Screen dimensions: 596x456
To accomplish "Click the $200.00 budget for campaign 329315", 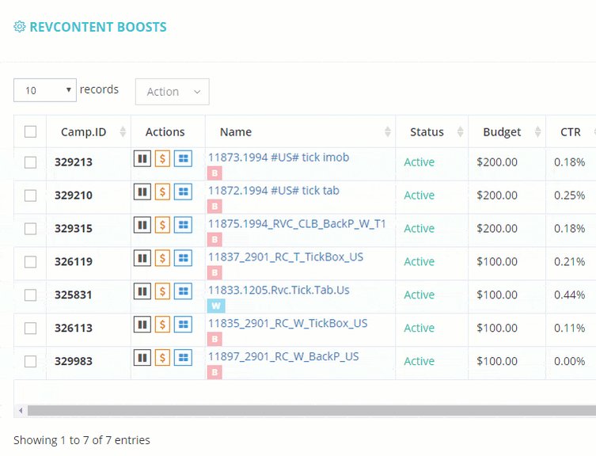I will point(497,228).
